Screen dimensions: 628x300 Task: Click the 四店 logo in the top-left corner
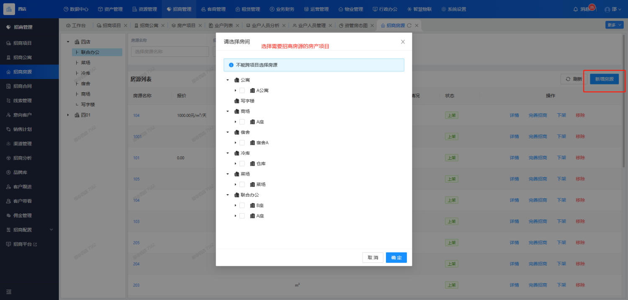(9, 9)
